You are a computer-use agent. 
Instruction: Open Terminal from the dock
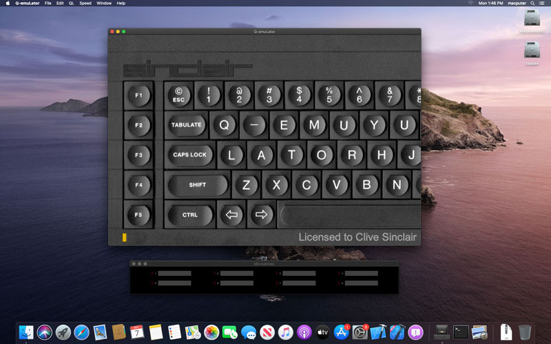pos(461,332)
